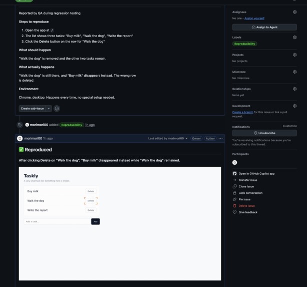
Task: Click the Owner badge on the comment
Action: pyautogui.click(x=196, y=138)
